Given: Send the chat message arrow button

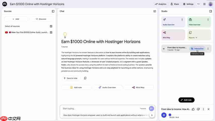Looking at the screenshot, I should tap(151, 108).
